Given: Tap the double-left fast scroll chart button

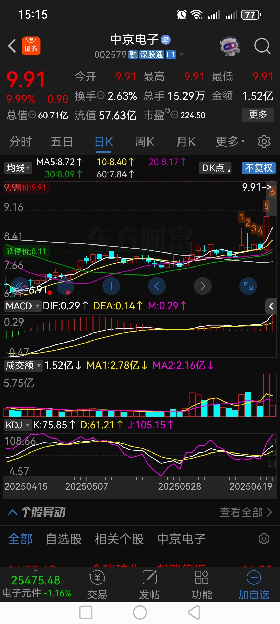Looking at the screenshot, I should (x=19, y=286).
